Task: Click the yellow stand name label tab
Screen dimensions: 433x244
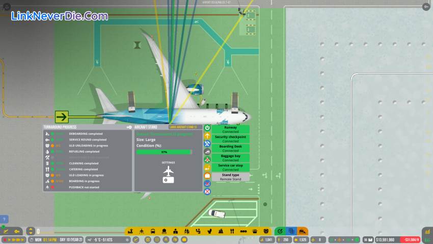Action: click(x=185, y=127)
